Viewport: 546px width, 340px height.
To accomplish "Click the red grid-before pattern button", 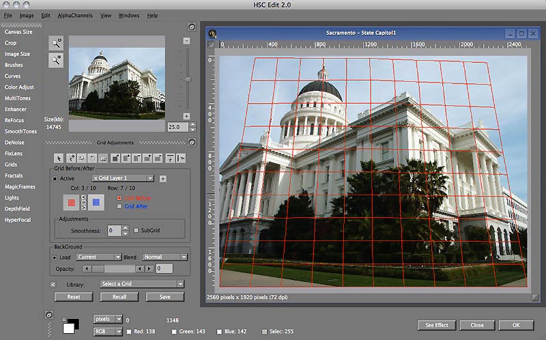I will (x=72, y=202).
